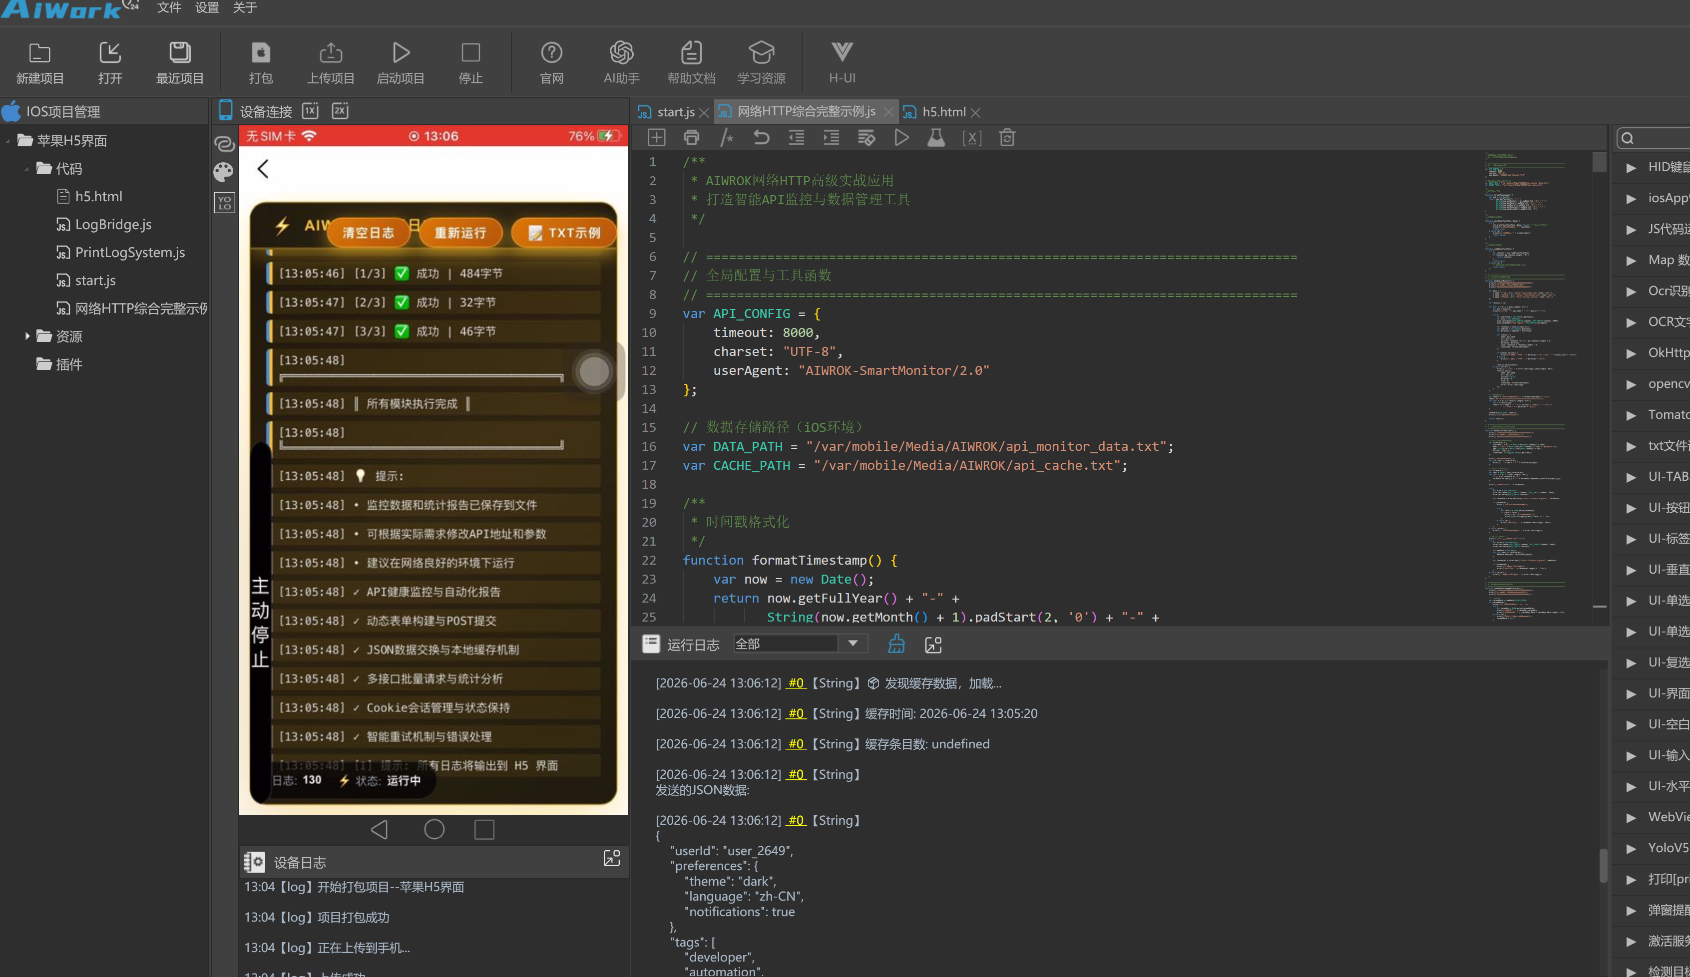Tap the back chevron in device screen
The width and height of the screenshot is (1690, 977).
[x=263, y=169]
